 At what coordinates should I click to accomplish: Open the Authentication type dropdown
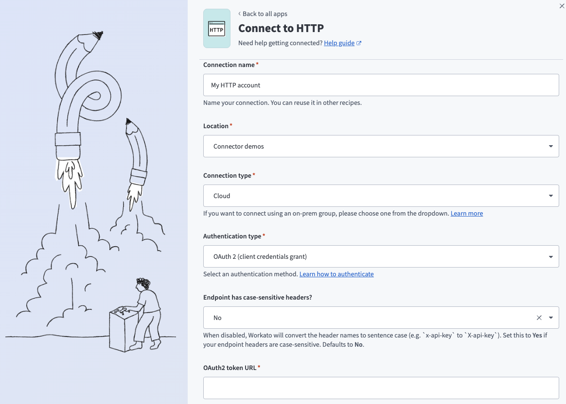pos(550,256)
